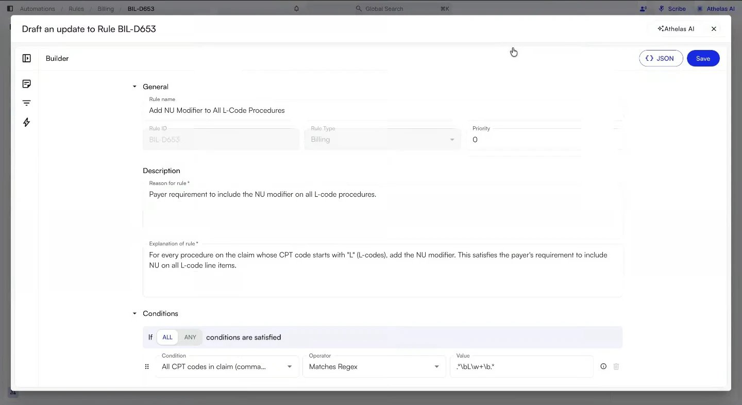Click the Description heading text
742x405 pixels.
pyautogui.click(x=161, y=171)
